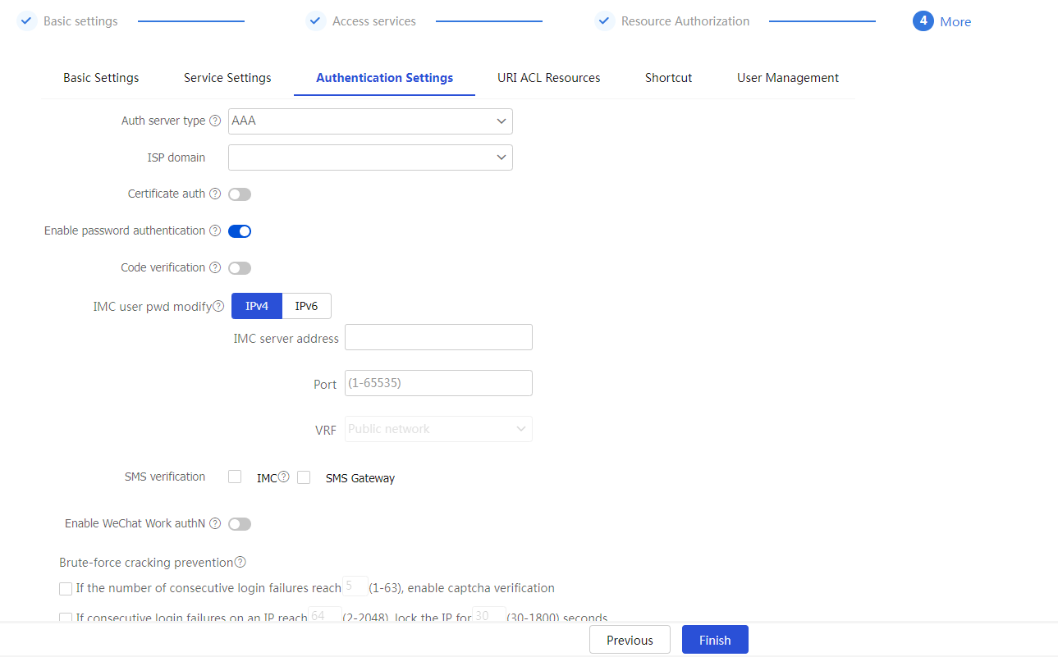The image size is (1058, 657).
Task: Switch to the URI ACL Resources tab
Action: [548, 78]
